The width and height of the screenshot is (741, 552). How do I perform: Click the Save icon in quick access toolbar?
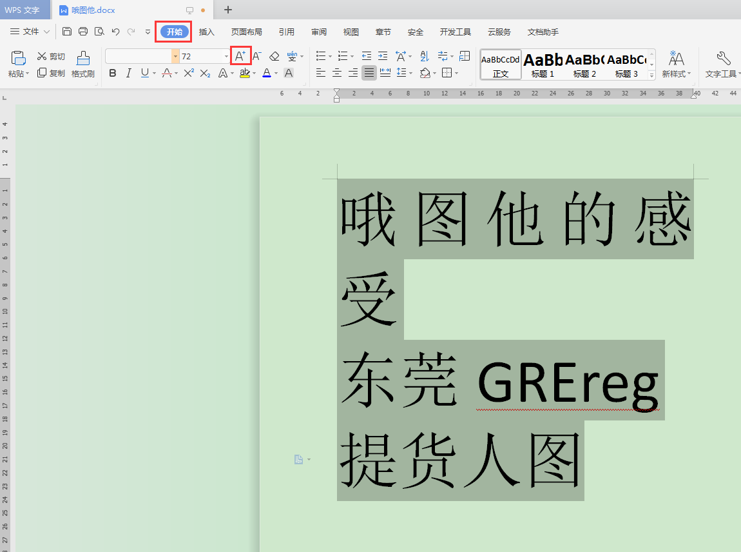67,32
